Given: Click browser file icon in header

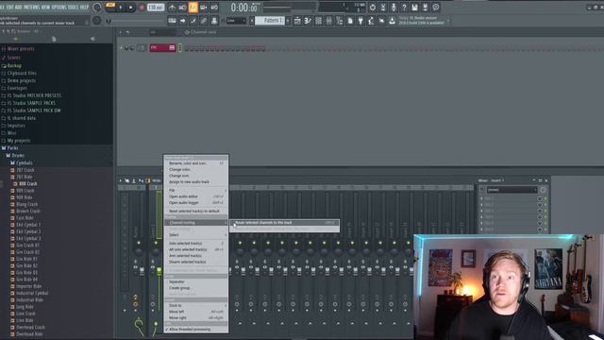Looking at the screenshot, I should (54, 39).
